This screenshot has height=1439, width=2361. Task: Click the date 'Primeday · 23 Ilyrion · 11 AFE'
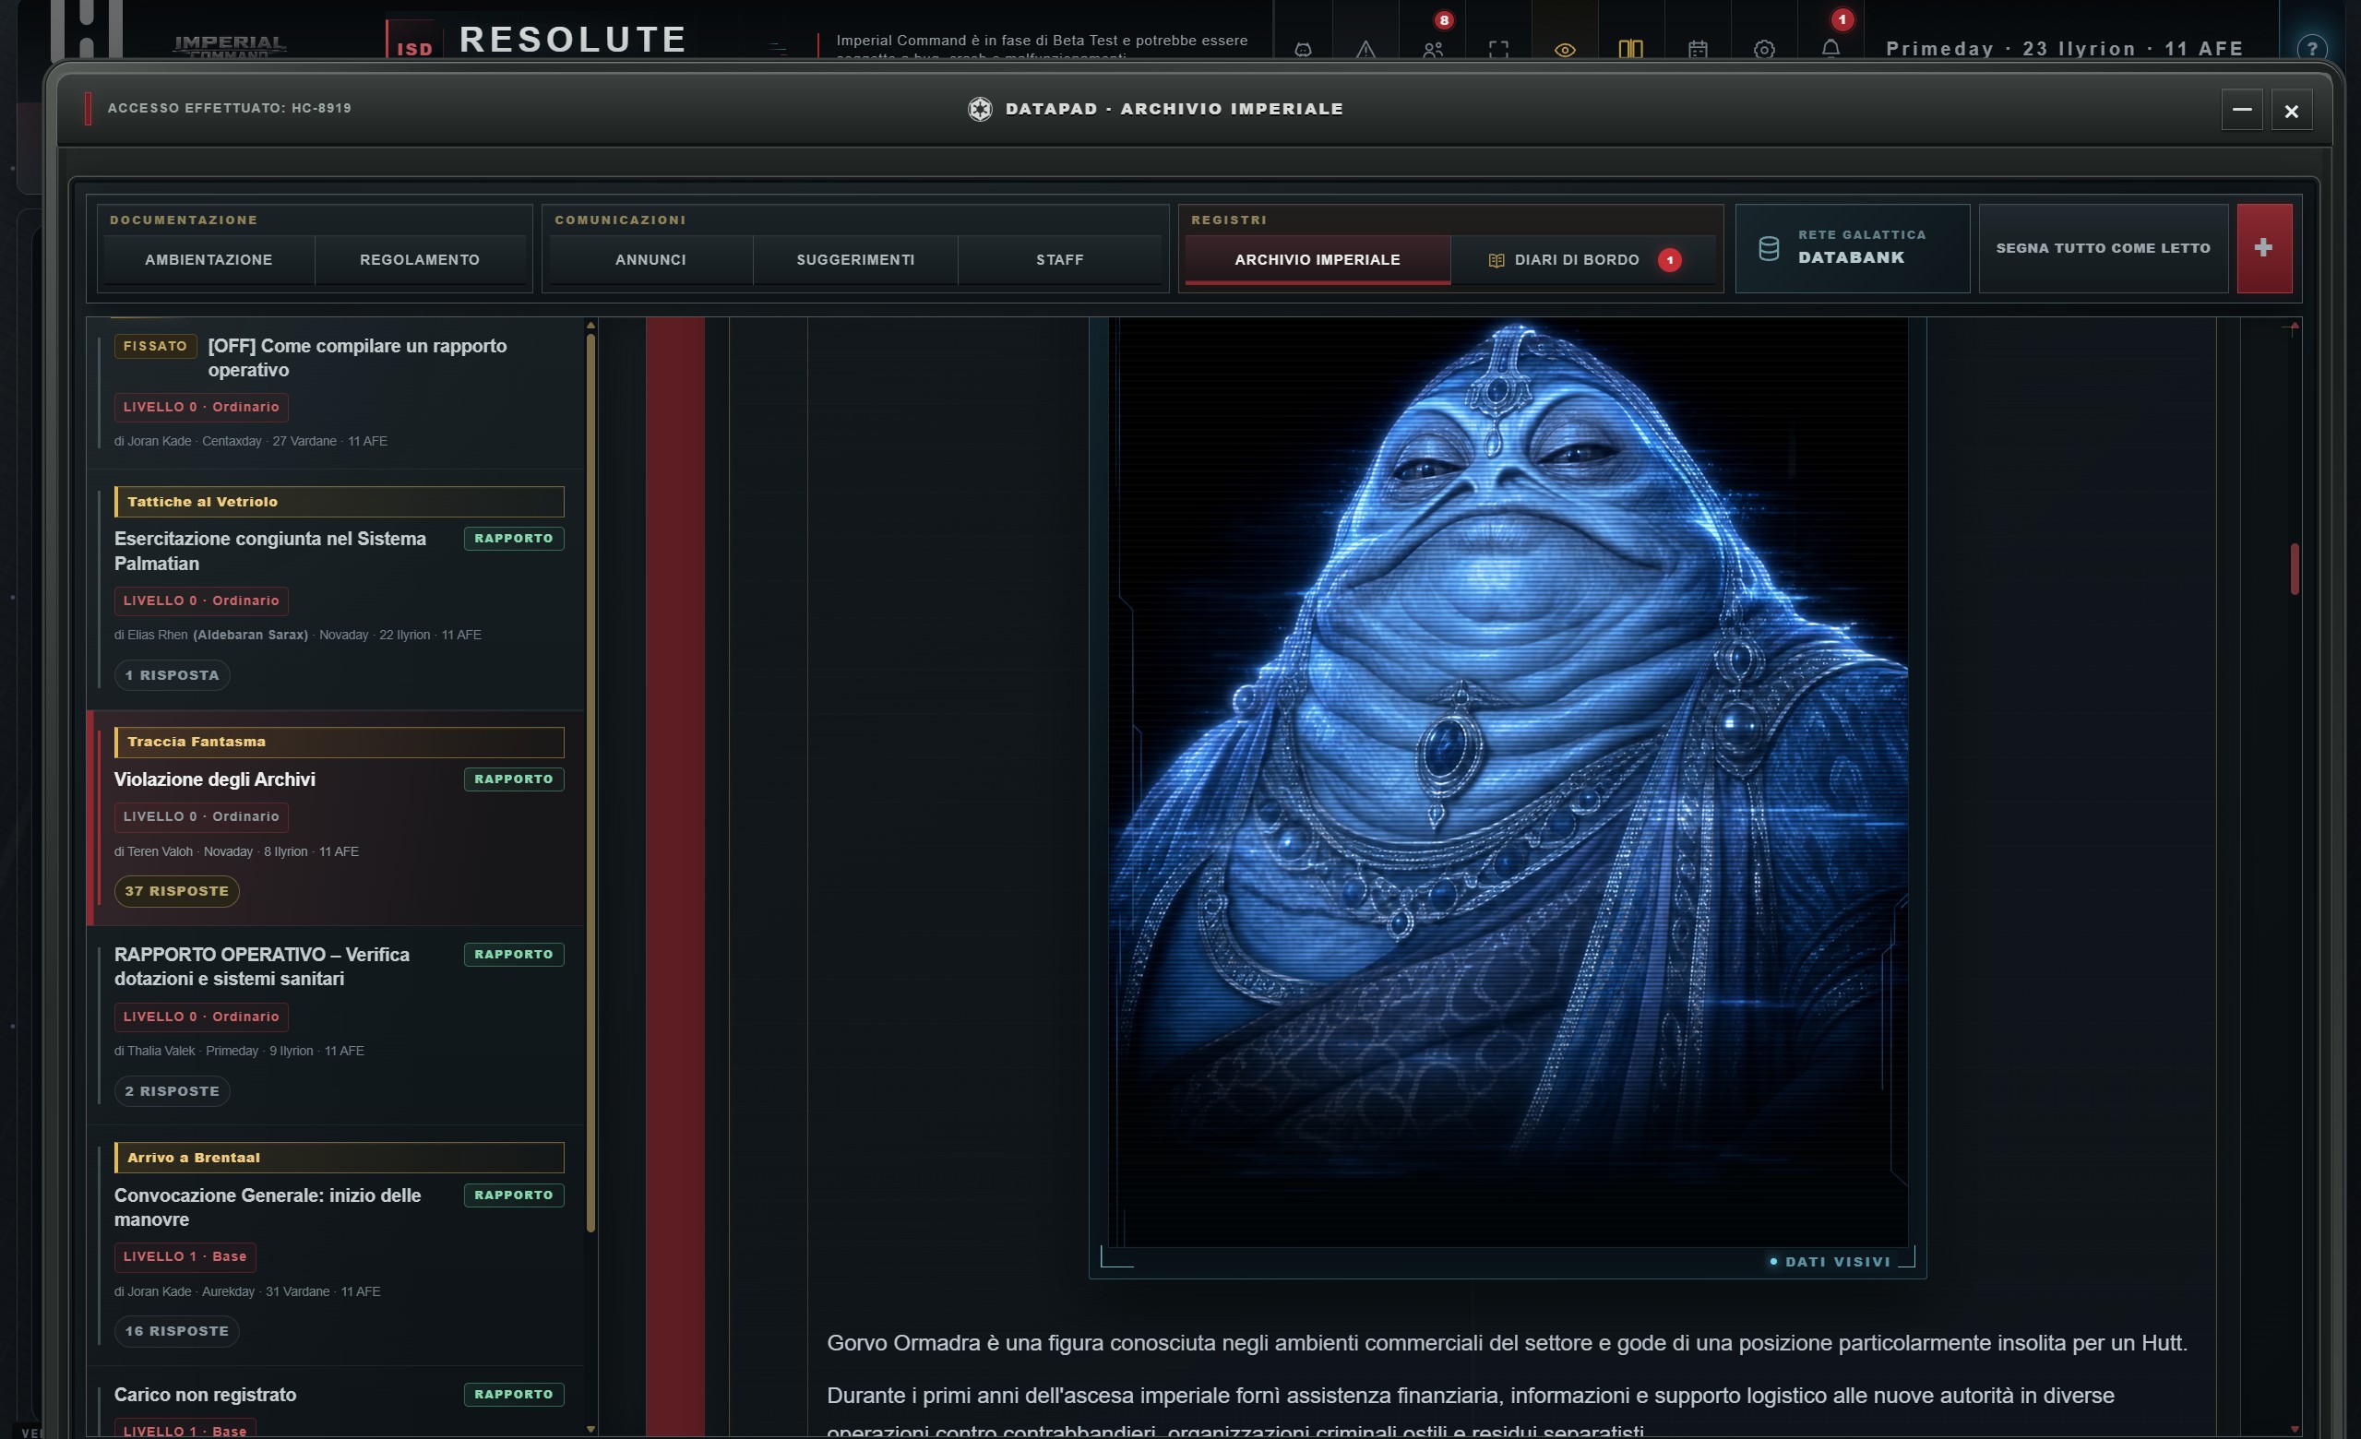tap(2065, 49)
